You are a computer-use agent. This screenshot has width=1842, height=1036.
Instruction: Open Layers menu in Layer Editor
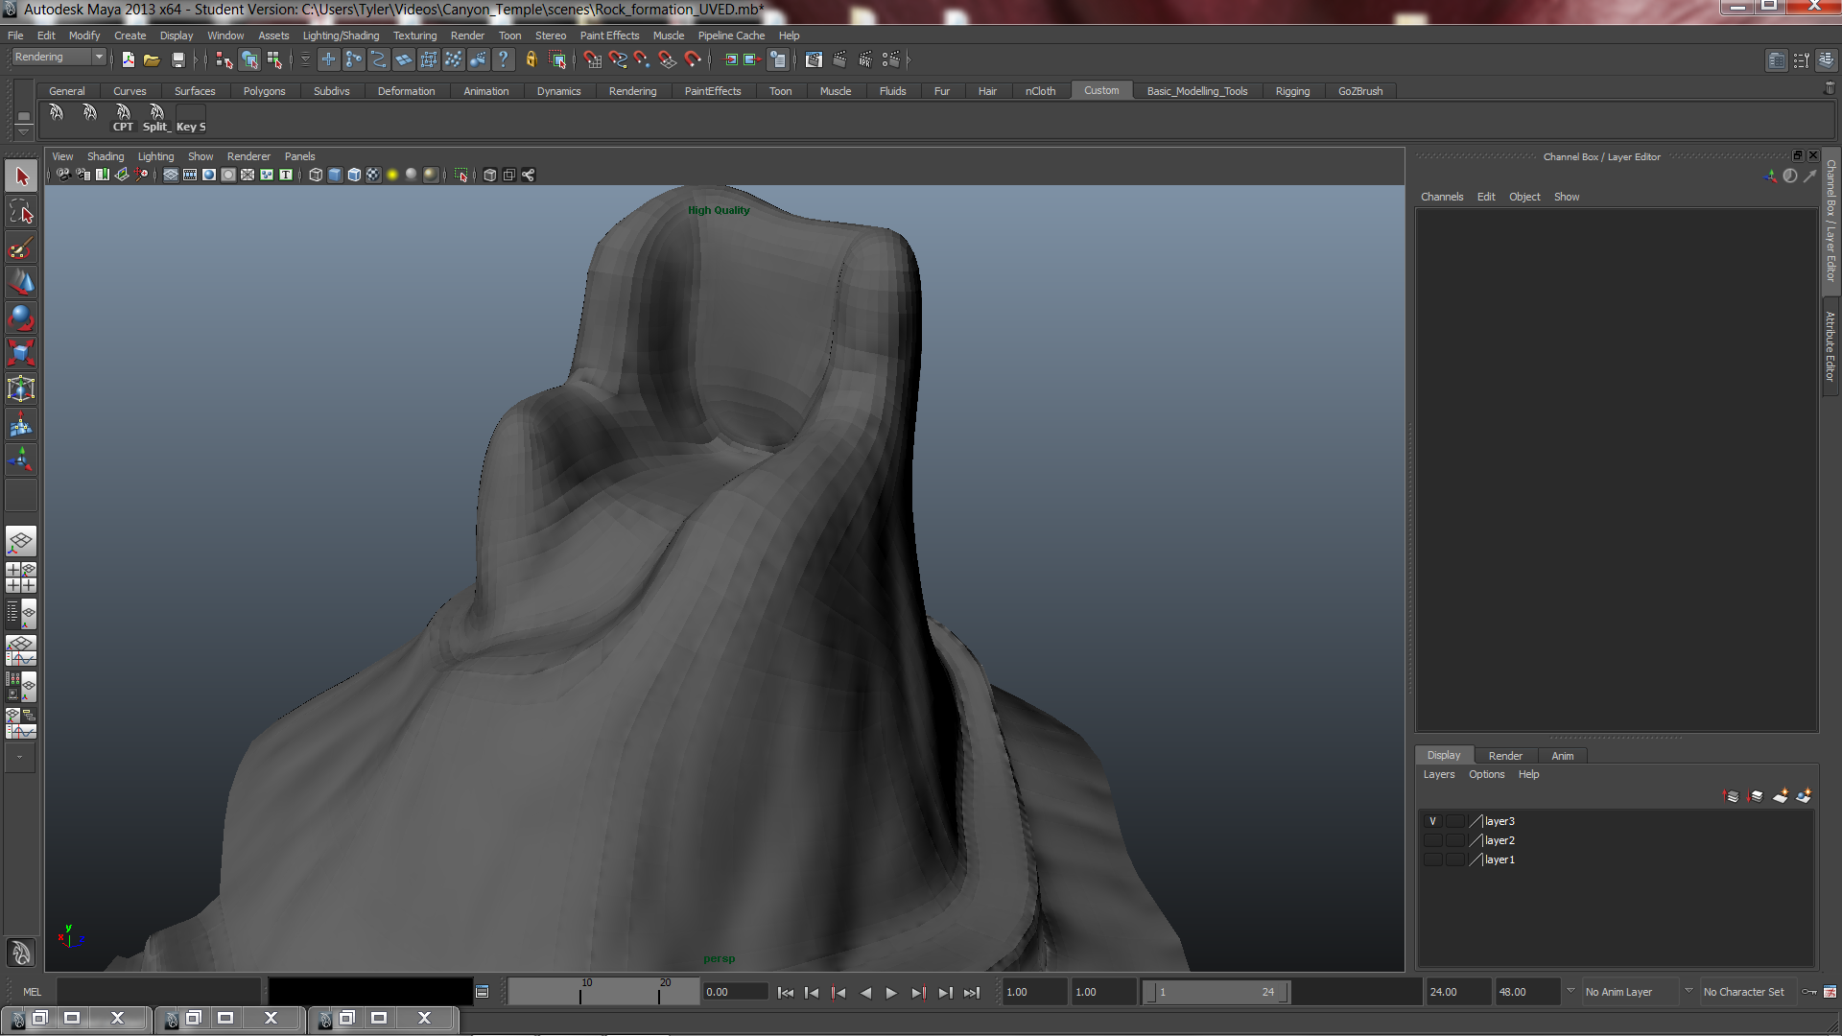click(1438, 774)
